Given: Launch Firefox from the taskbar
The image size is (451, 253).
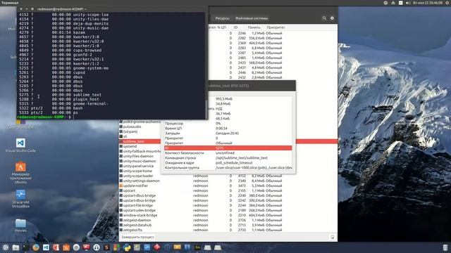Looking at the screenshot, I should [x=36, y=247].
